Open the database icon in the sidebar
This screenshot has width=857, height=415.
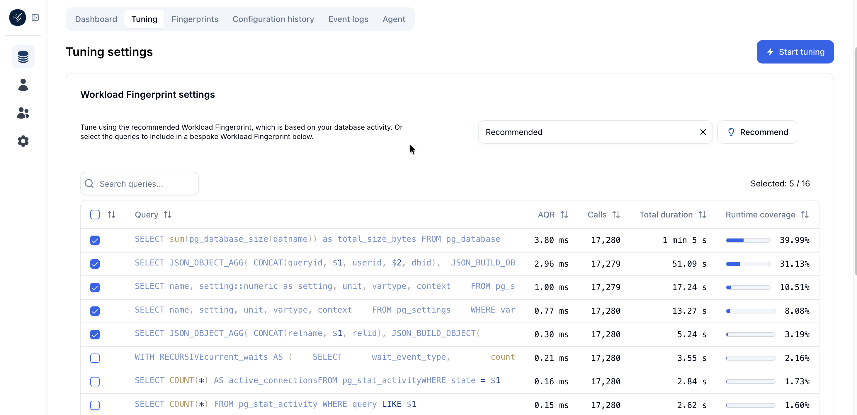(x=23, y=56)
